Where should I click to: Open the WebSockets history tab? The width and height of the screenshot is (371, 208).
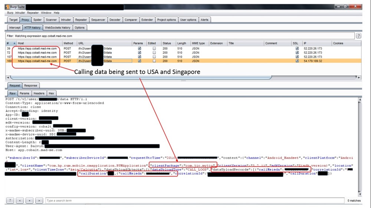tap(58, 27)
